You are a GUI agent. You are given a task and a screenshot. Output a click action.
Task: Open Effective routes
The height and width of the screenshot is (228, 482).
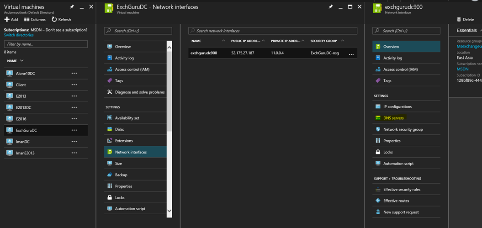[x=406, y=201]
